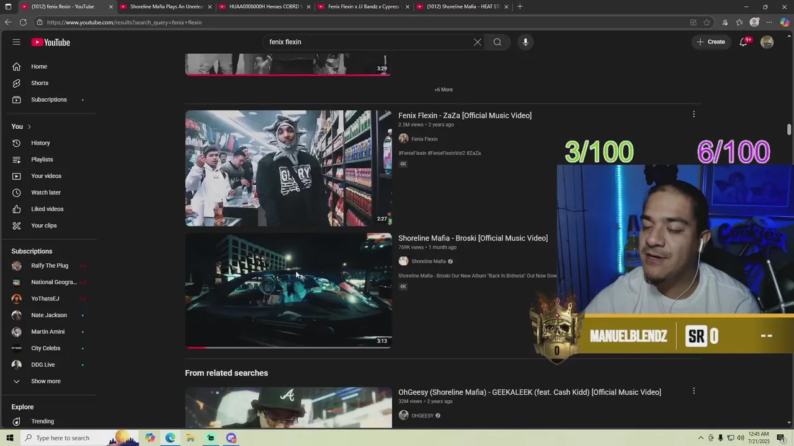This screenshot has width=794, height=446.
Task: Expand the You section chevron
Action: point(29,127)
